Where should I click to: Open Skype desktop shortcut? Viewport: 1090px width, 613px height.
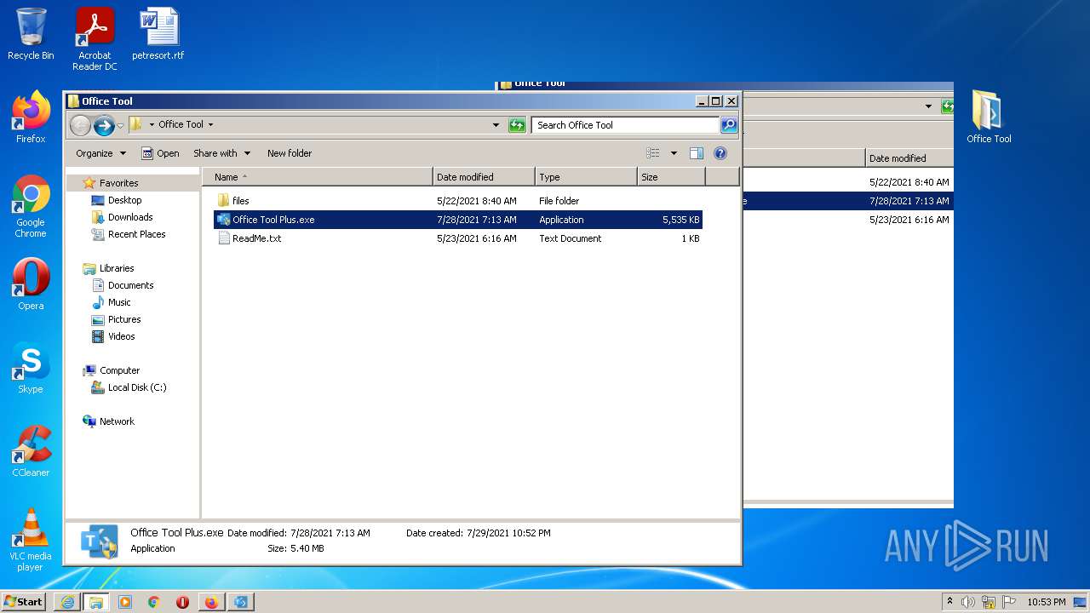click(x=31, y=368)
